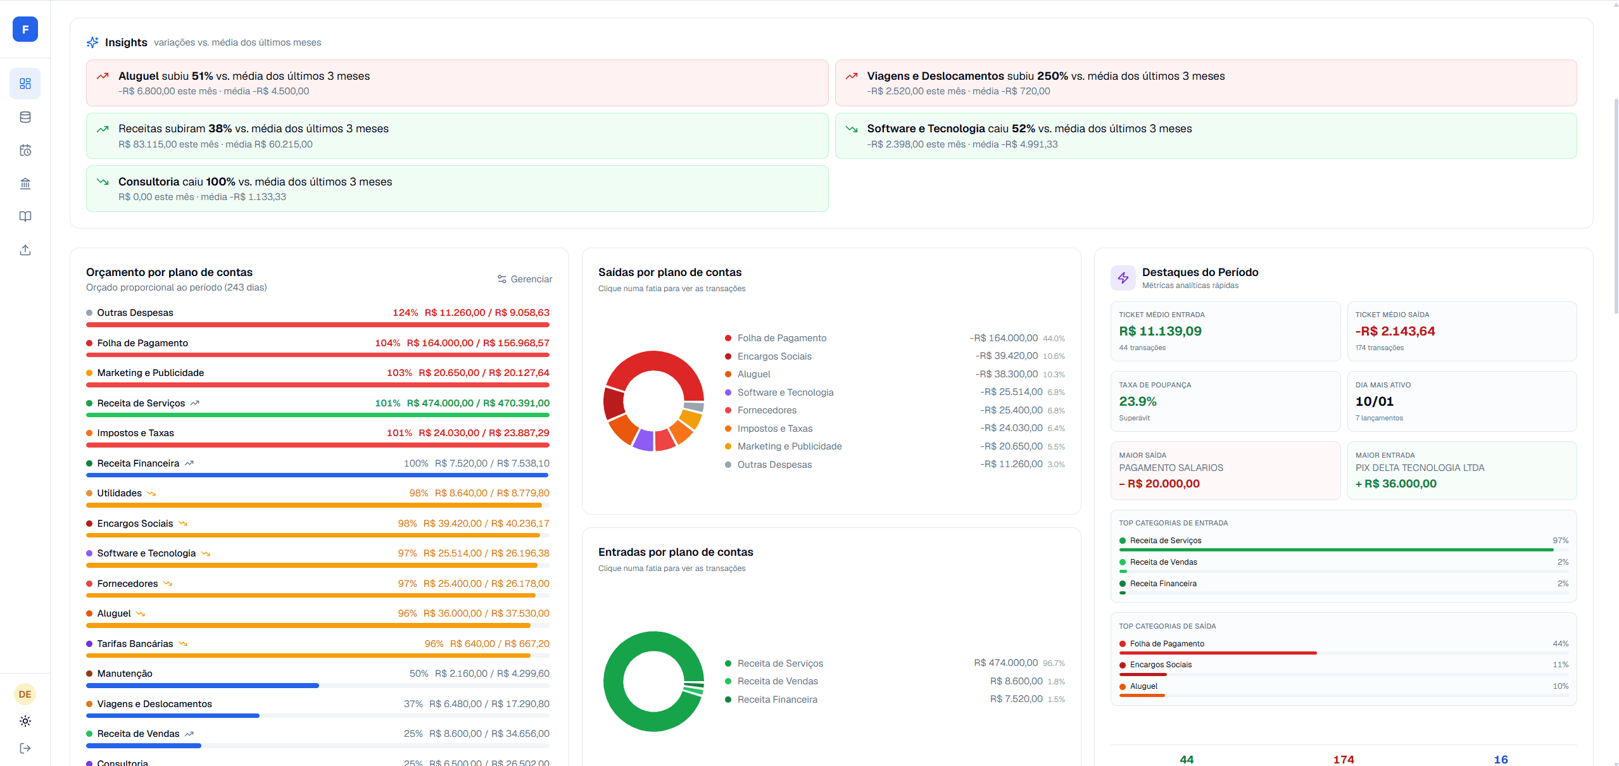
Task: Click the green trend-up icon on Receitas insight
Action: [x=103, y=129]
